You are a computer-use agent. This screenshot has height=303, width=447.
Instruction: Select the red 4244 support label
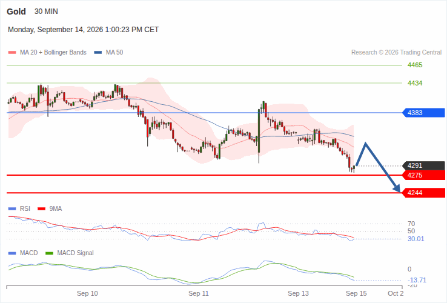click(x=424, y=193)
